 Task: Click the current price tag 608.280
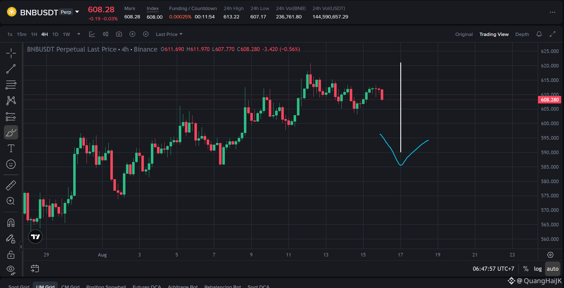click(x=549, y=100)
